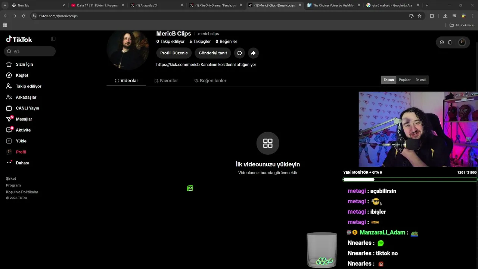The width and height of the screenshot is (478, 269).
Task: Click the streamer webcam overlay
Action: point(418,129)
